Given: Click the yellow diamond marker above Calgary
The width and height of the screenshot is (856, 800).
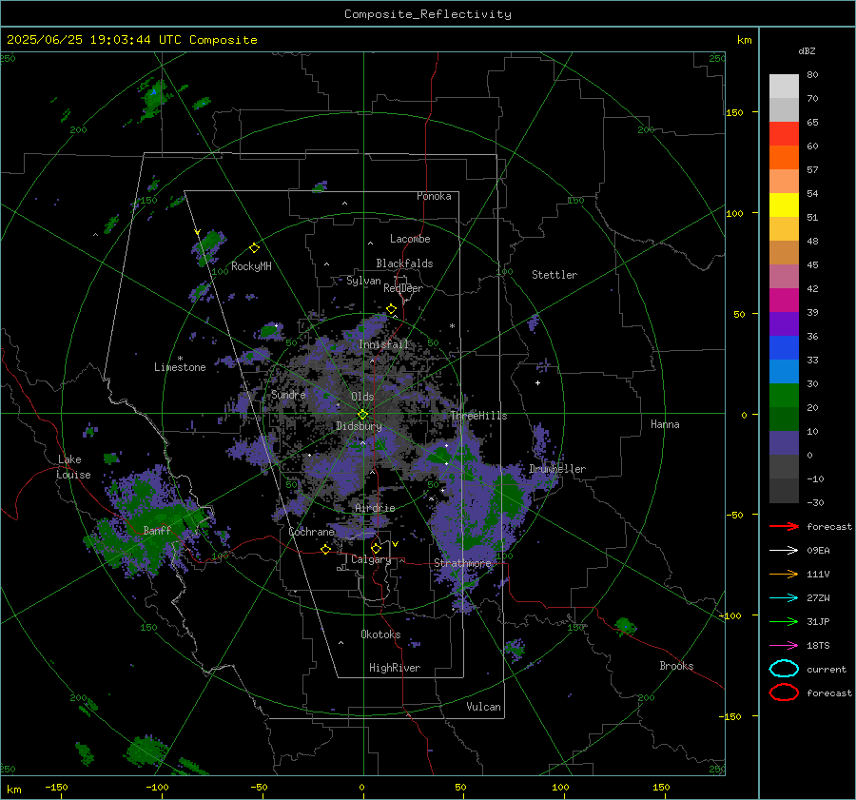Looking at the screenshot, I should [376, 548].
